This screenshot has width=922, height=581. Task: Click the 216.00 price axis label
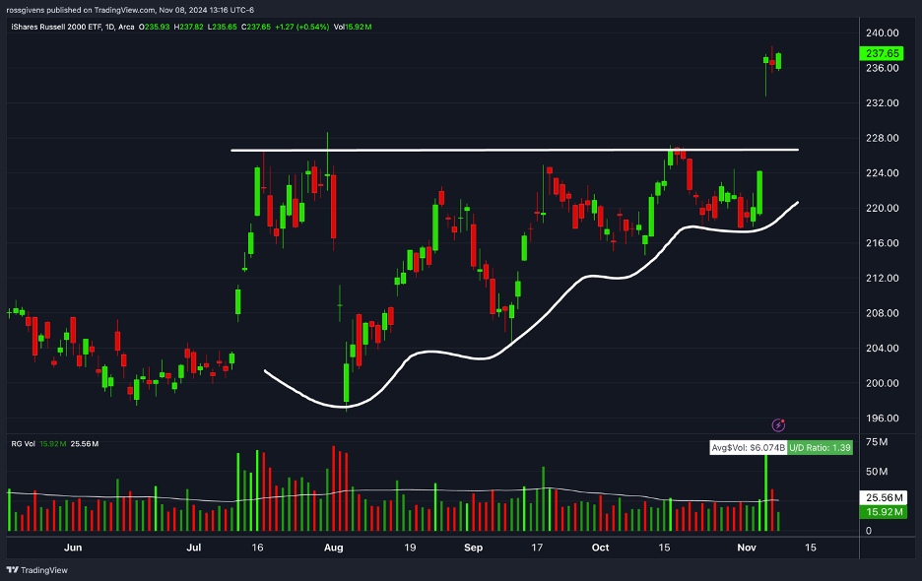882,243
